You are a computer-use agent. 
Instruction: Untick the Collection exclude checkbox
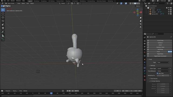tap(167, 8)
